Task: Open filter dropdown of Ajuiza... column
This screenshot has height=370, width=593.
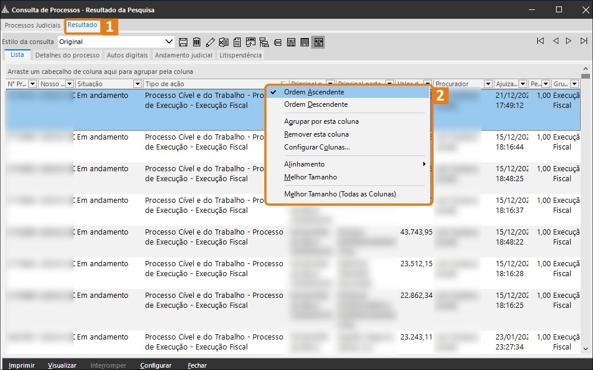Action: tap(523, 84)
